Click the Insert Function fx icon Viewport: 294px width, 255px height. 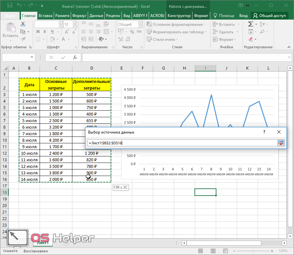pos(75,57)
